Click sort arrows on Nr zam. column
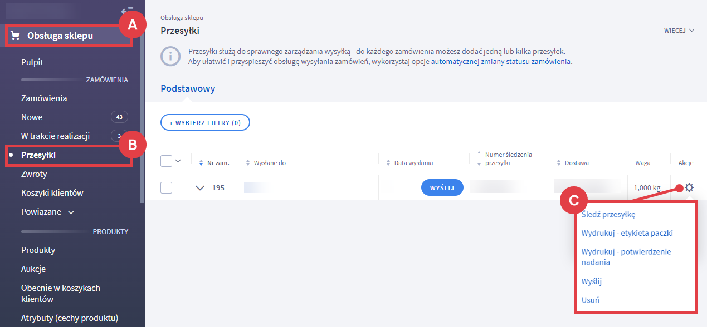Image resolution: width=707 pixels, height=327 pixels. pyautogui.click(x=202, y=163)
